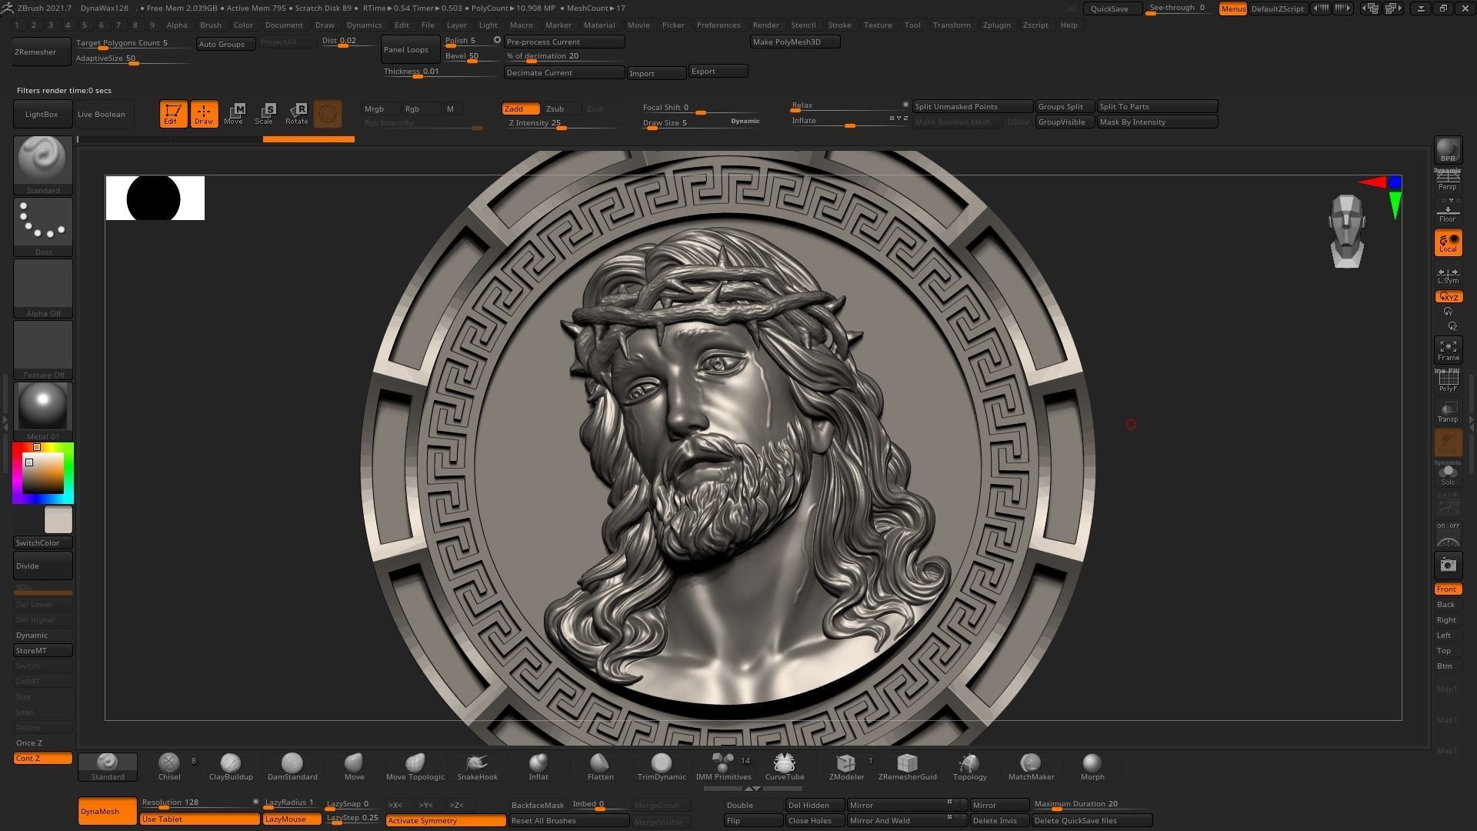Click Mirror And Weld

tap(906, 820)
